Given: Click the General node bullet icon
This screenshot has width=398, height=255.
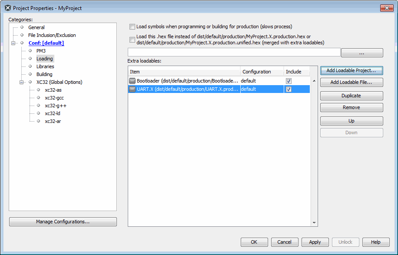Looking at the screenshot, I should 22,27.
